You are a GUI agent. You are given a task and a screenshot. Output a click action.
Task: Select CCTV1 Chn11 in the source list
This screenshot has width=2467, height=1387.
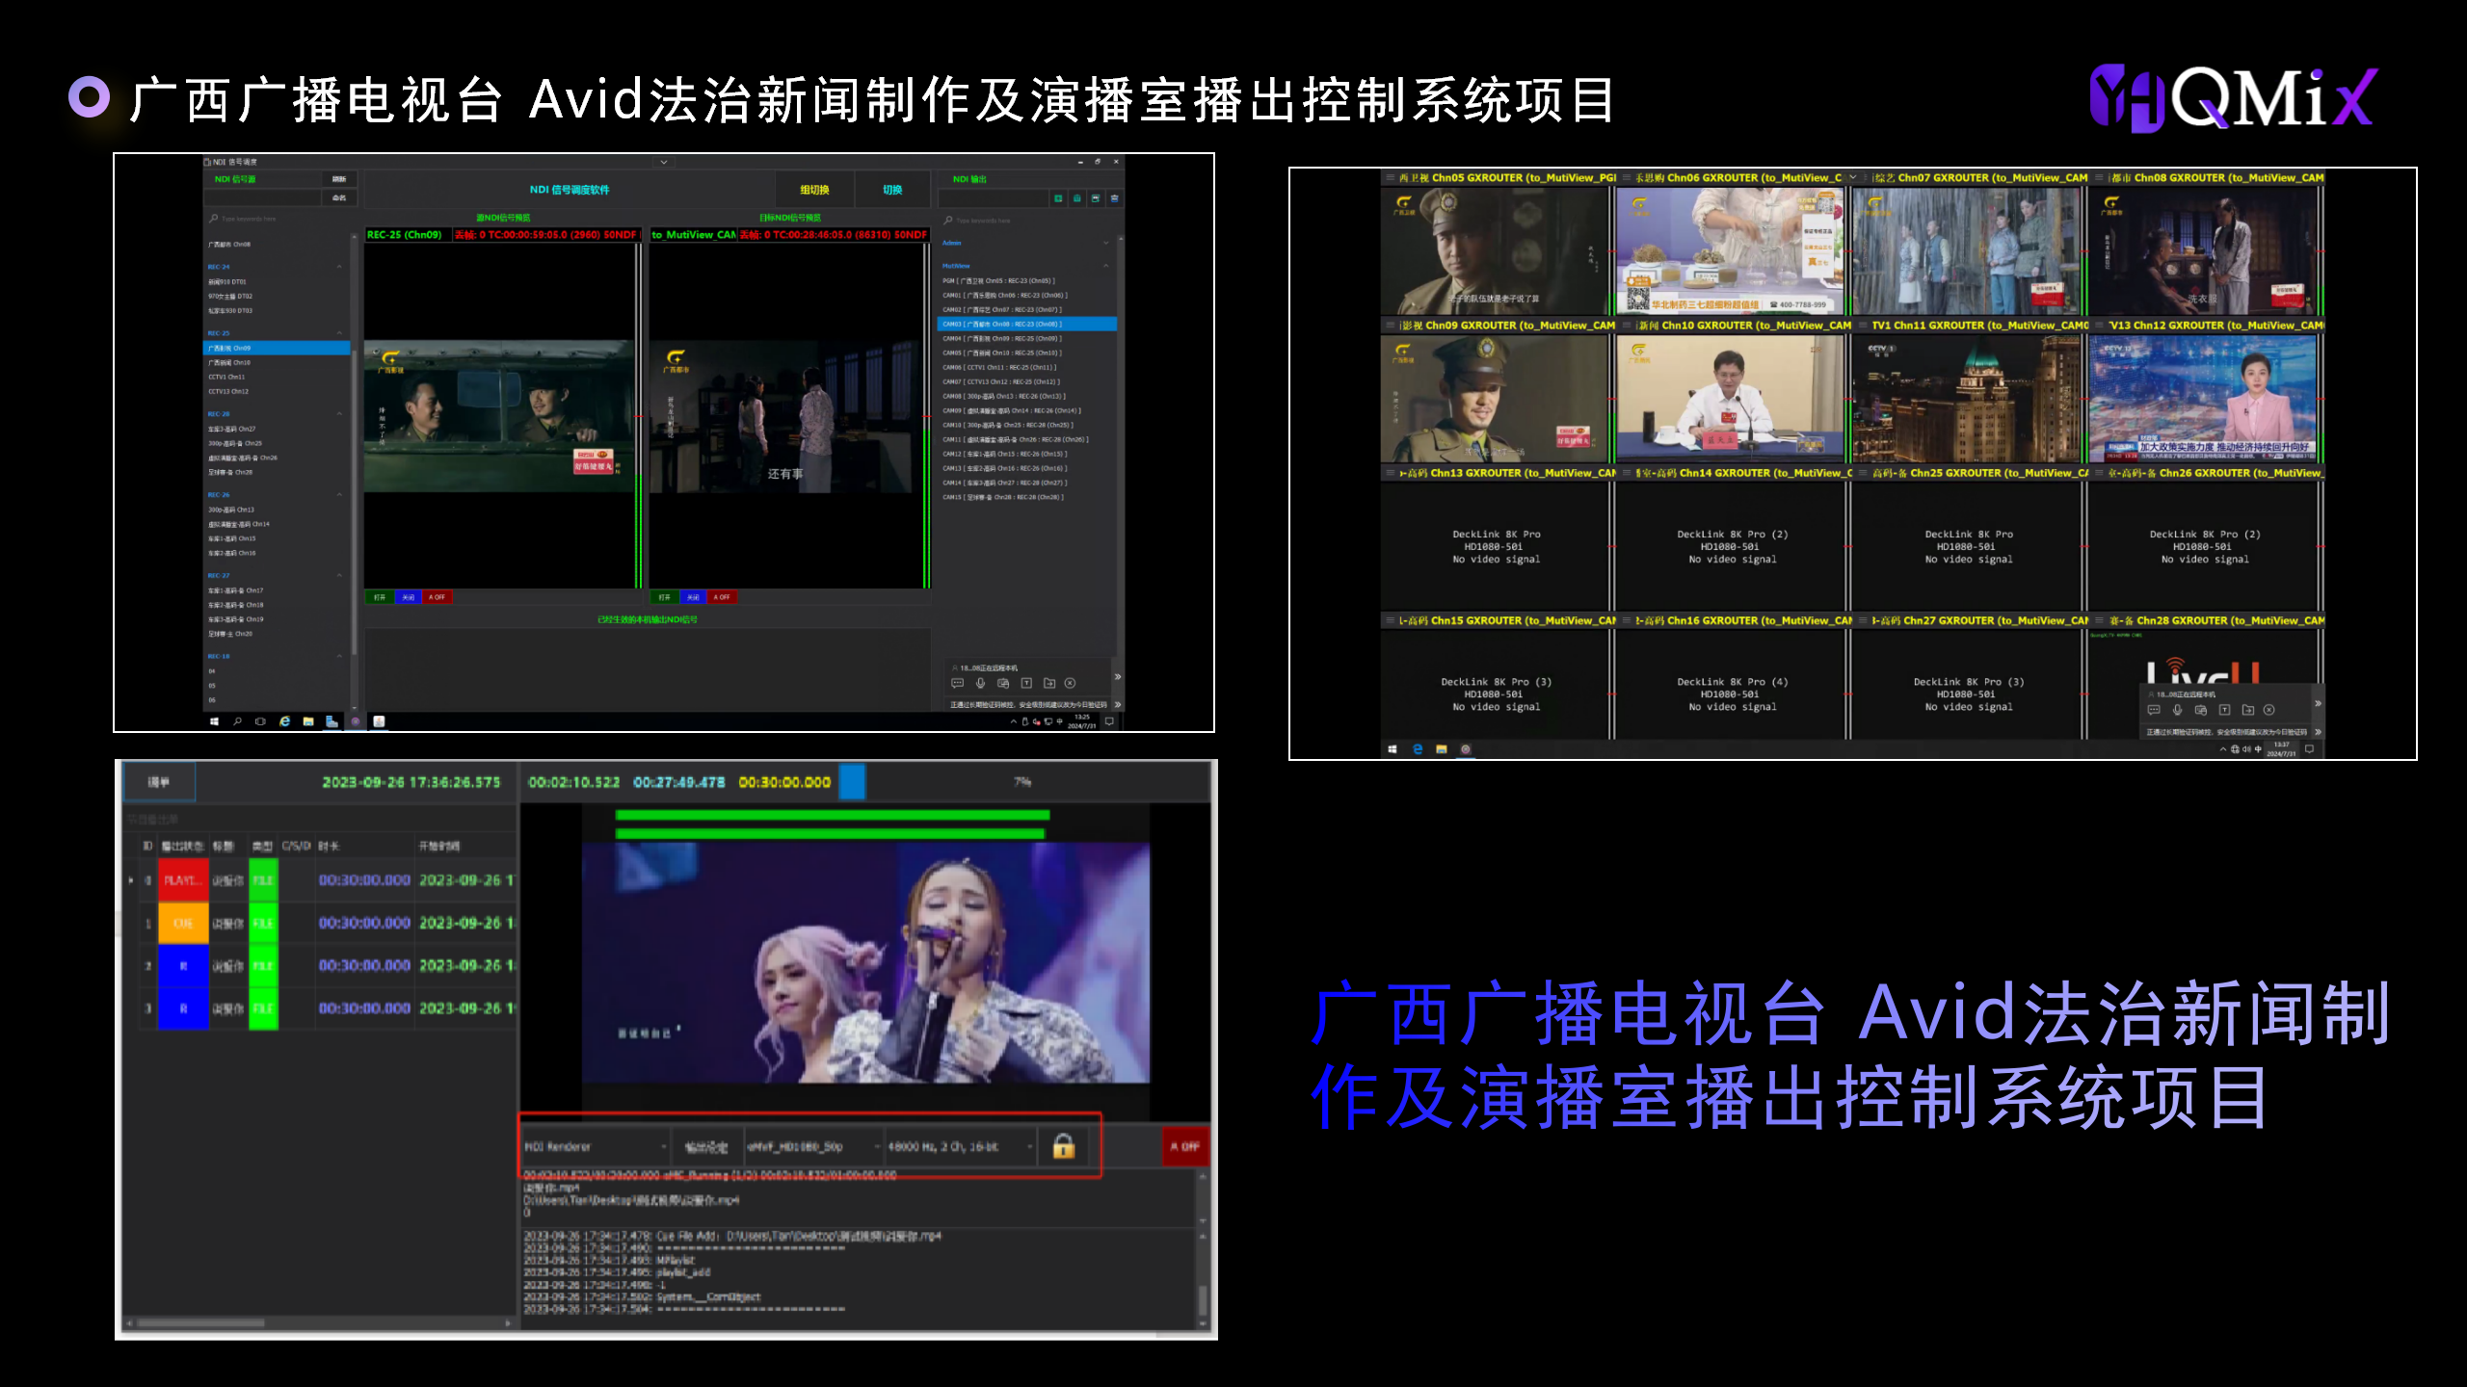(227, 378)
